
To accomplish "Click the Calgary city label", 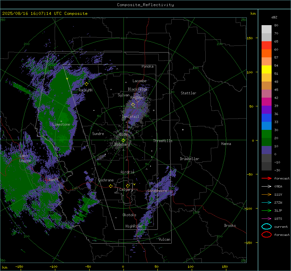I will tap(126, 189).
